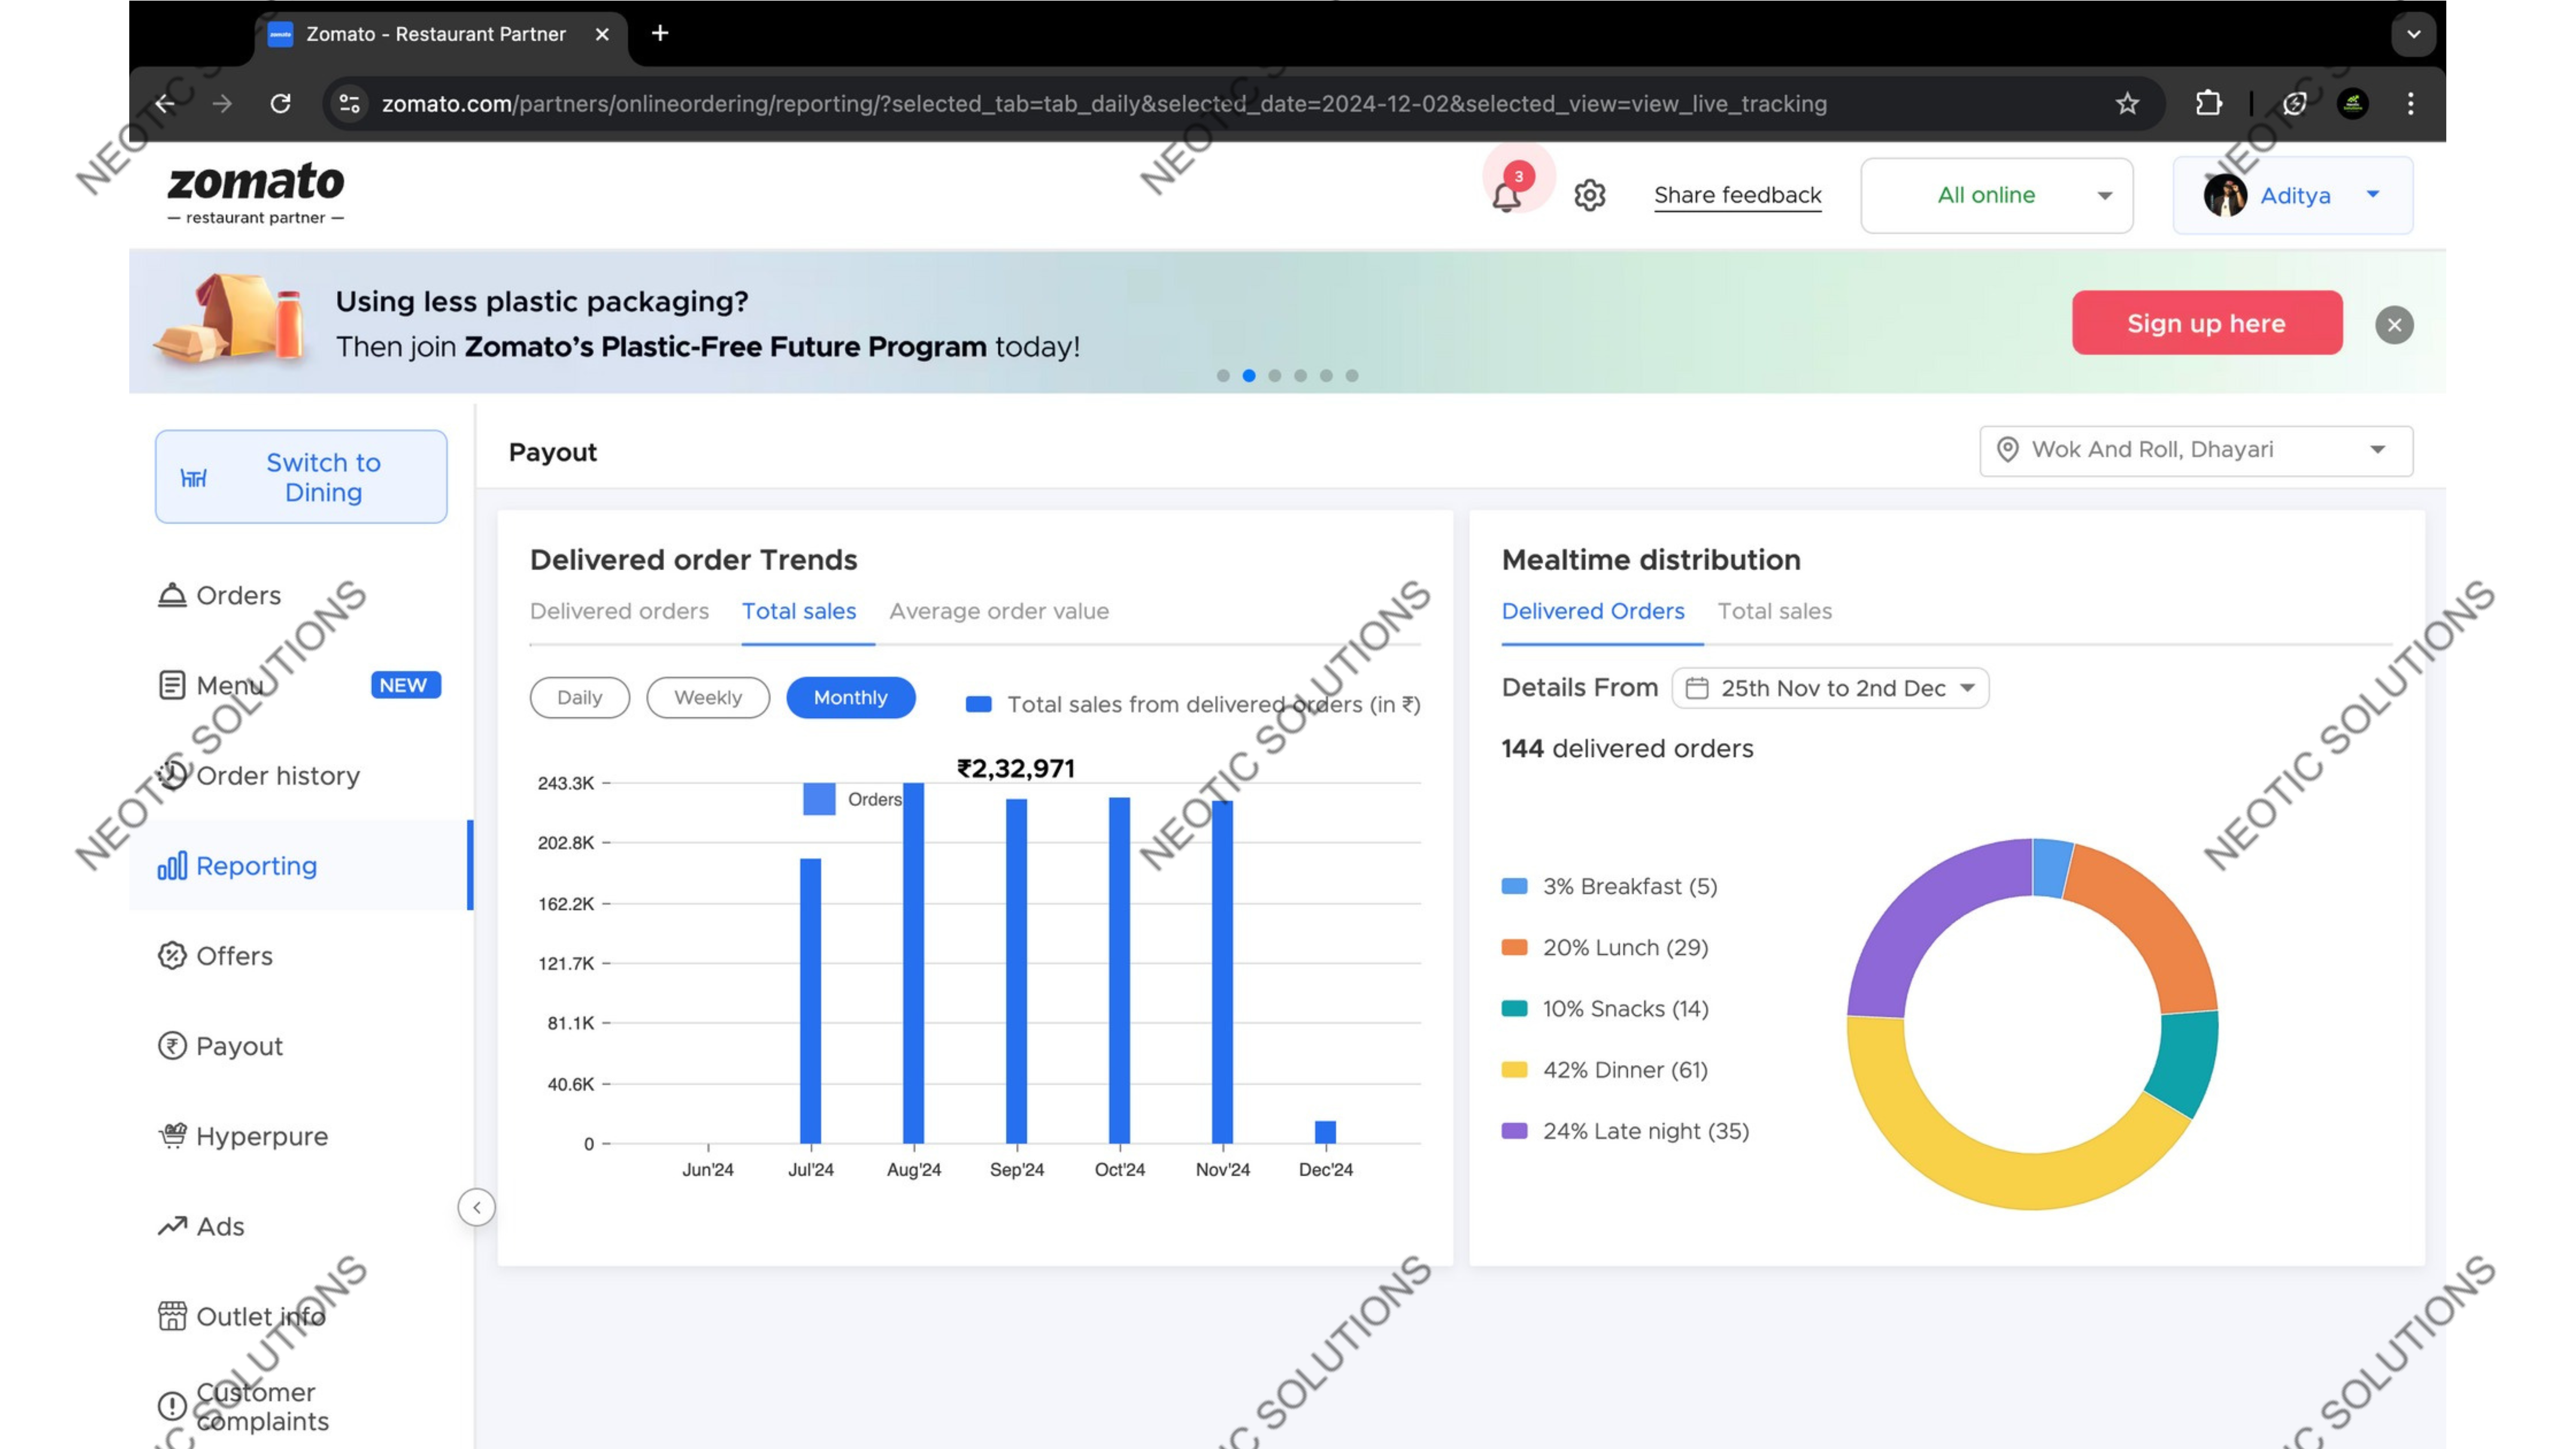Select the active second banner carousel dot

pyautogui.click(x=1249, y=376)
